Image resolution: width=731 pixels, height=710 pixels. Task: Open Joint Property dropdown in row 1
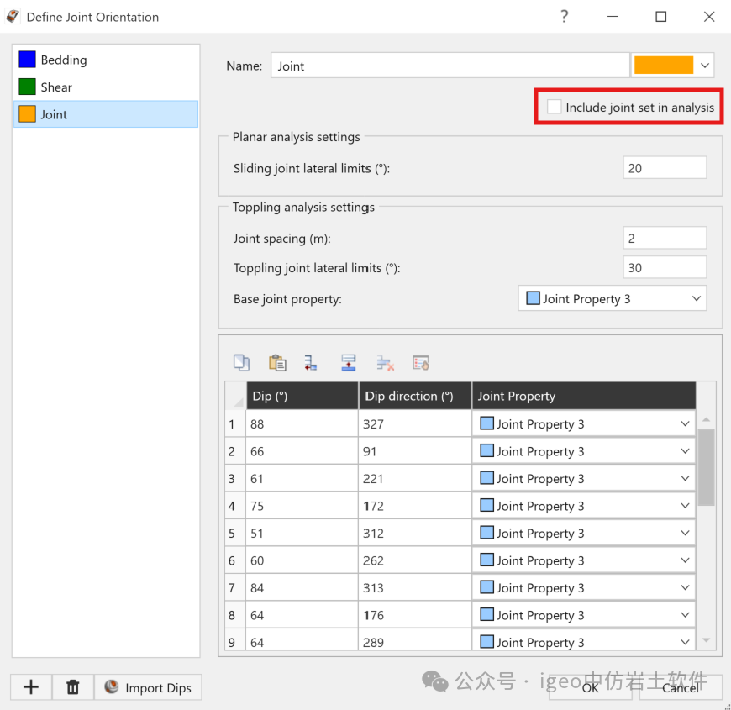coord(584,423)
